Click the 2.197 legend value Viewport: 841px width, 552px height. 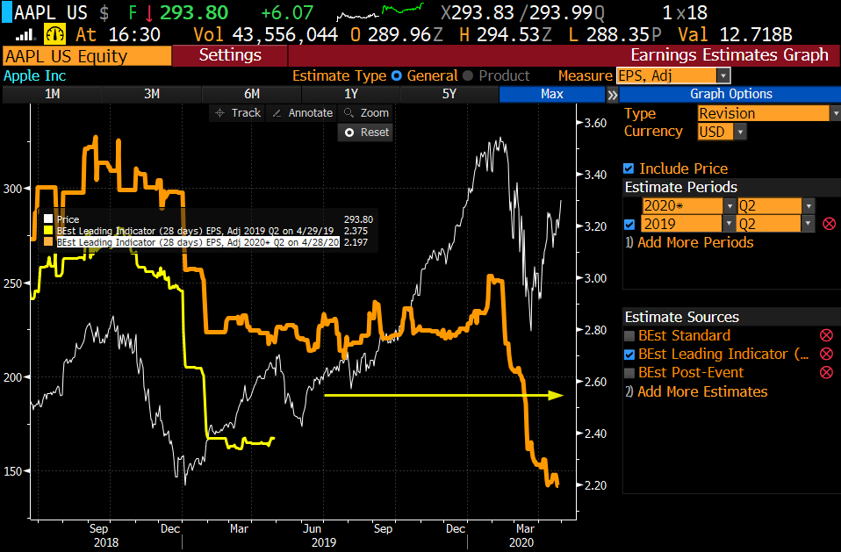[x=356, y=242]
